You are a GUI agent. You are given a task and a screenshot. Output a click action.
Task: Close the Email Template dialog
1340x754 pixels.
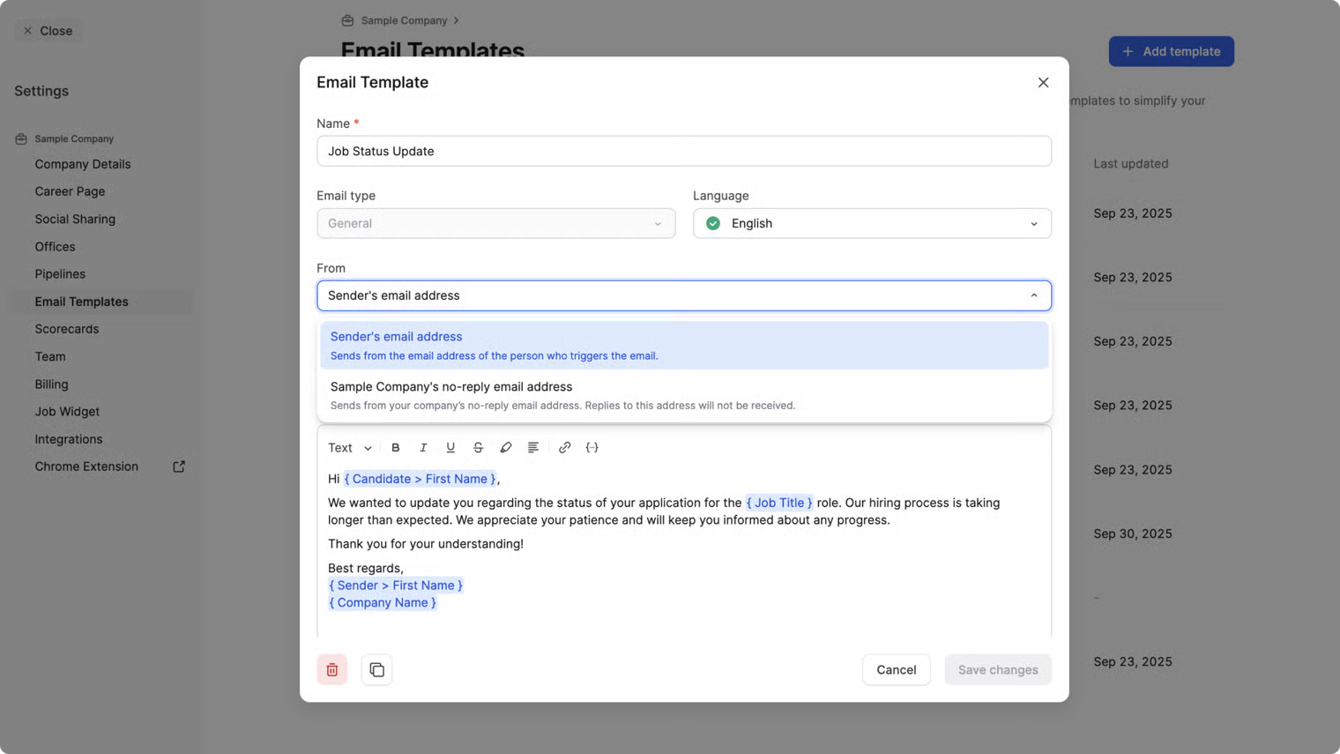point(1043,83)
